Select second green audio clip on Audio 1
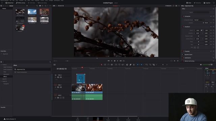Screen dimensions: 216x121 (94, 97)
